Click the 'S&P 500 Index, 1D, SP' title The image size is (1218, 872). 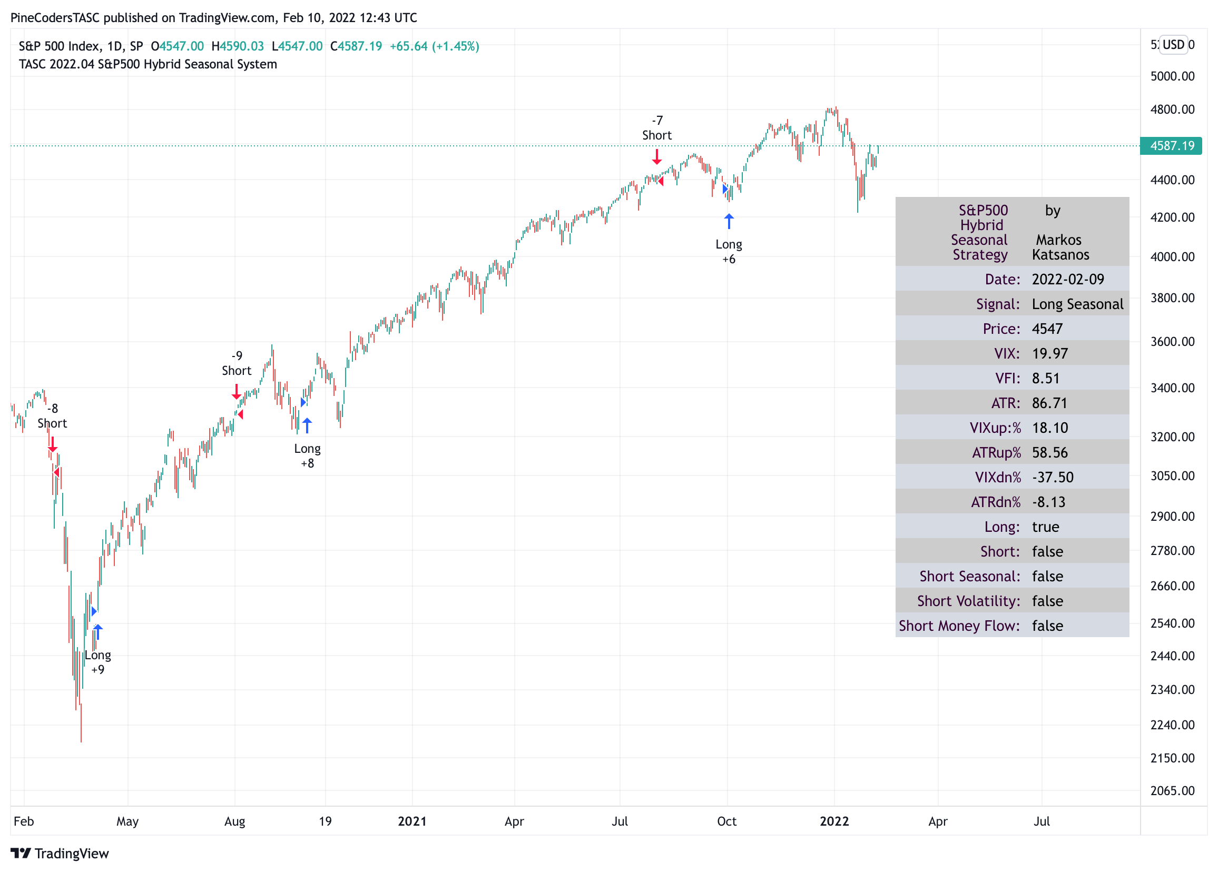point(81,46)
